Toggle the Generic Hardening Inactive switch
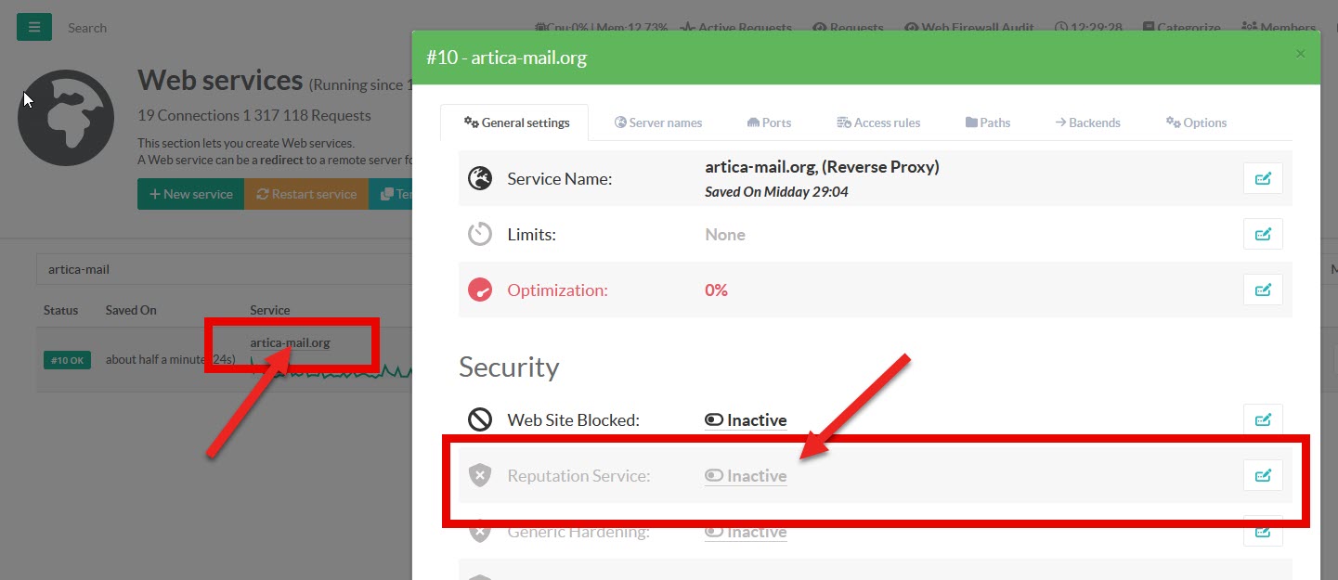The image size is (1338, 580). [x=746, y=532]
